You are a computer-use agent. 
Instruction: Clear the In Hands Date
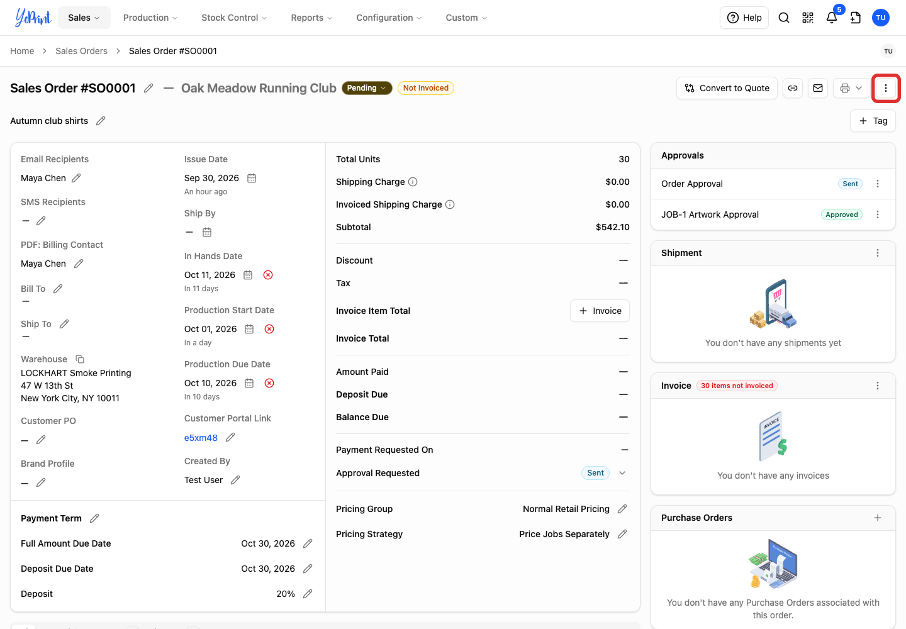coord(268,275)
